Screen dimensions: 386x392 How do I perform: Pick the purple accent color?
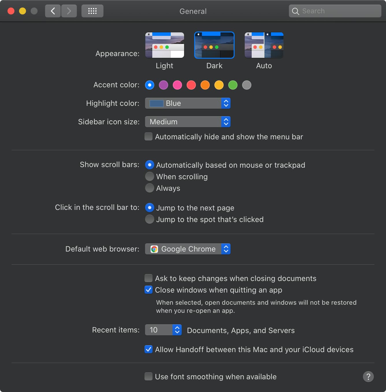[x=164, y=85]
